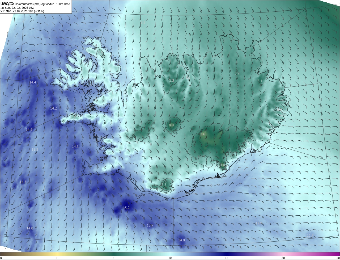Click the 3.6 value on Vatnajökull
This screenshot has width=340, height=260.
(203, 134)
